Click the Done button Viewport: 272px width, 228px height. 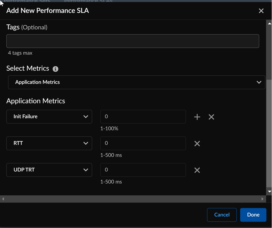coord(253,215)
